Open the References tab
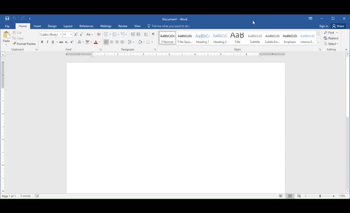Image resolution: width=350 pixels, height=213 pixels. [x=86, y=26]
